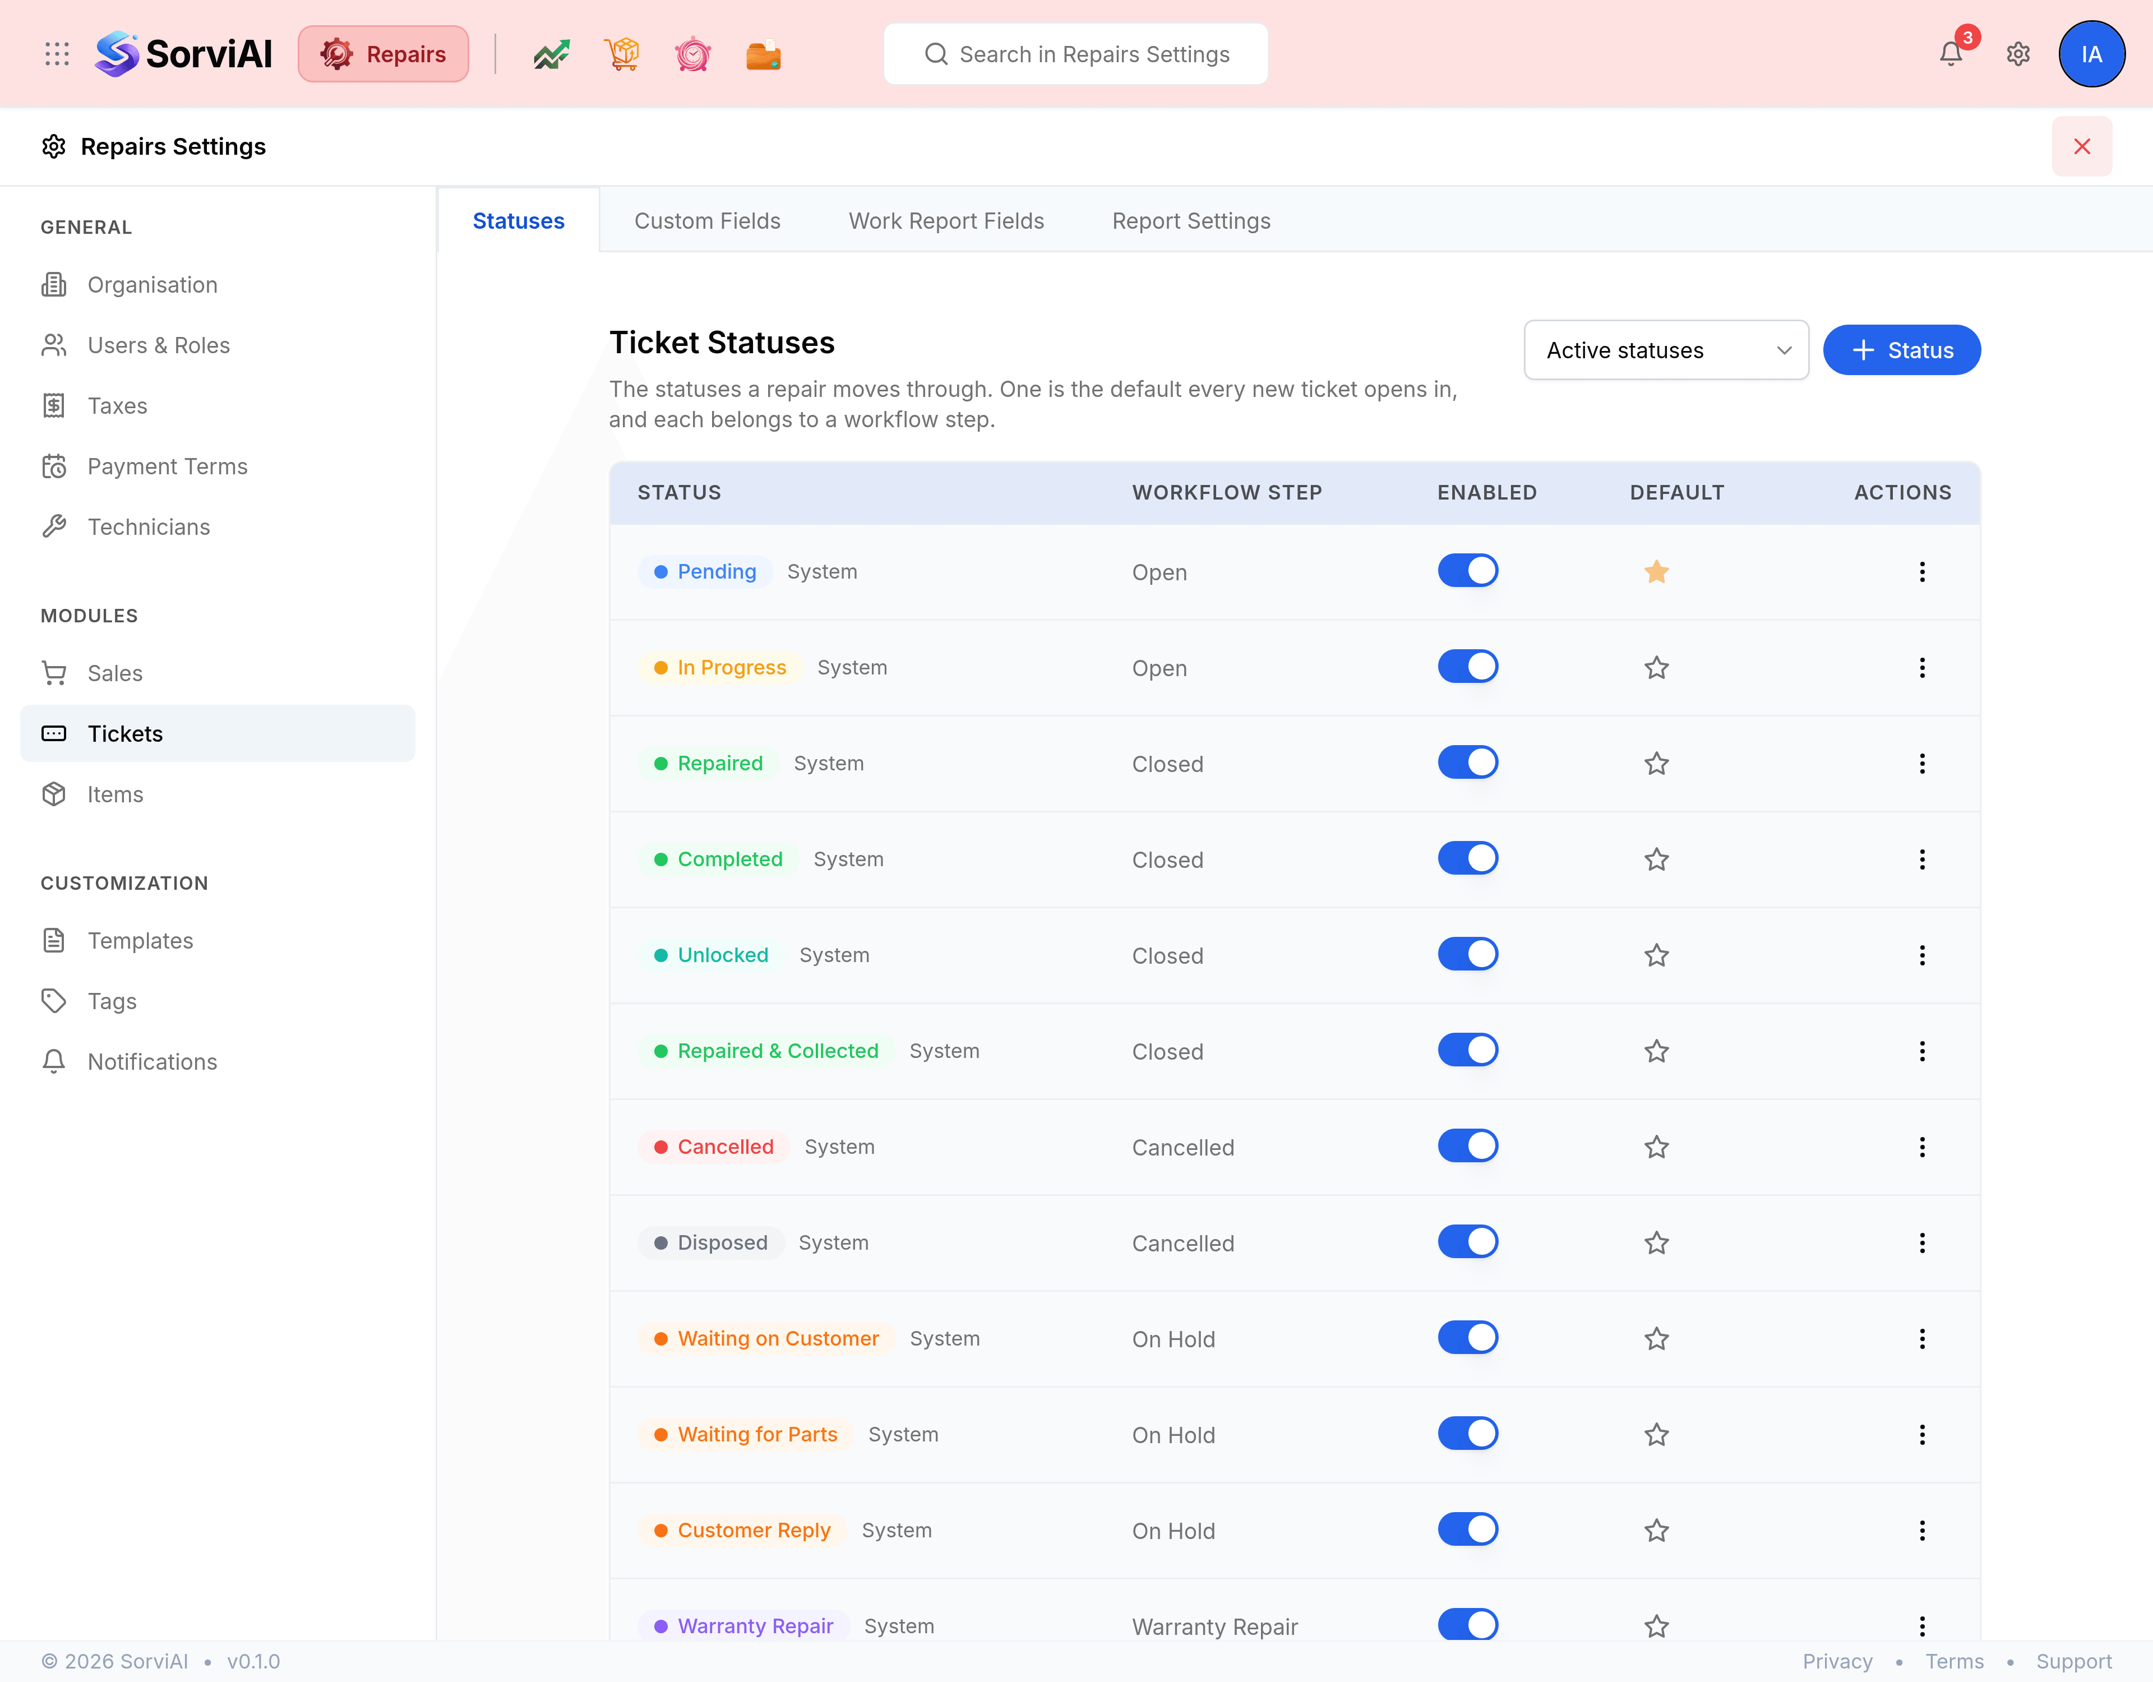Open Tags customization settings
Viewport: 2153px width, 1682px height.
218,1002
